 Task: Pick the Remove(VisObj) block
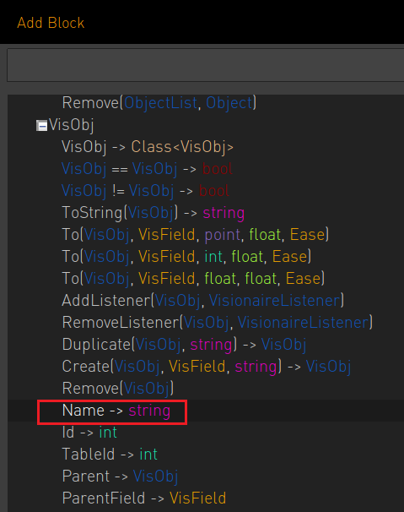pos(118,389)
